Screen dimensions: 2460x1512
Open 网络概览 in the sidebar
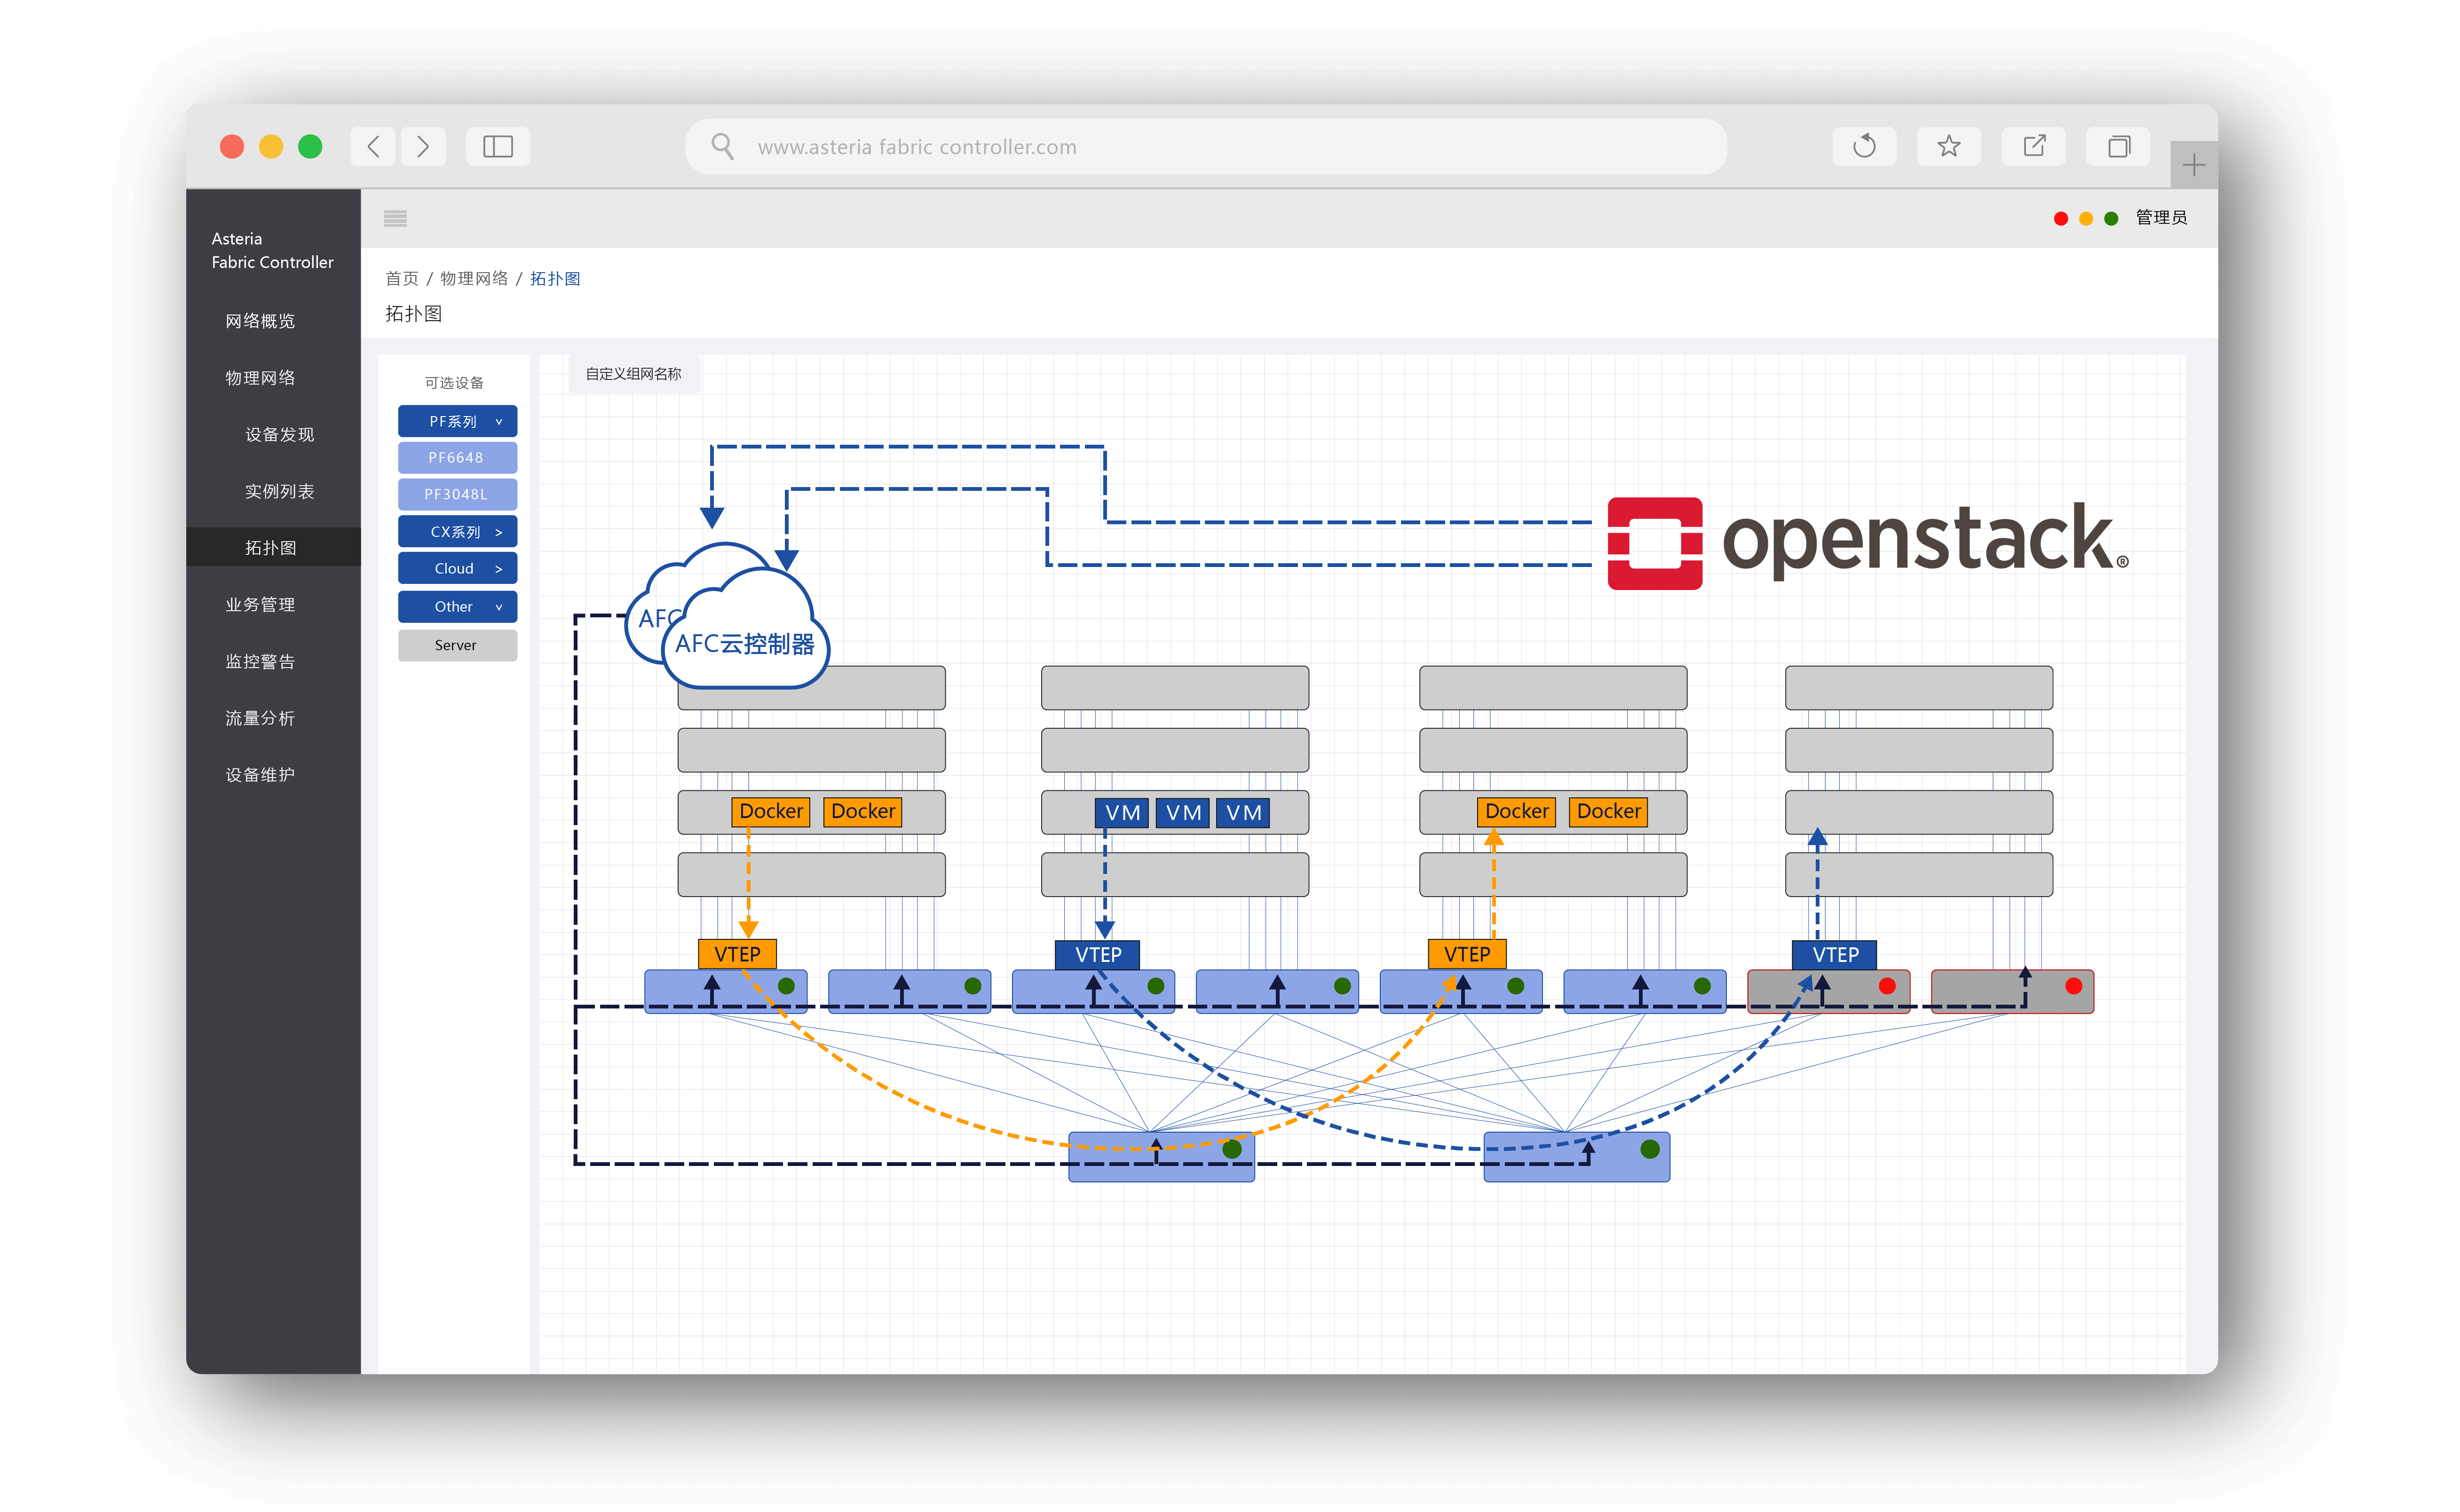pyautogui.click(x=260, y=321)
